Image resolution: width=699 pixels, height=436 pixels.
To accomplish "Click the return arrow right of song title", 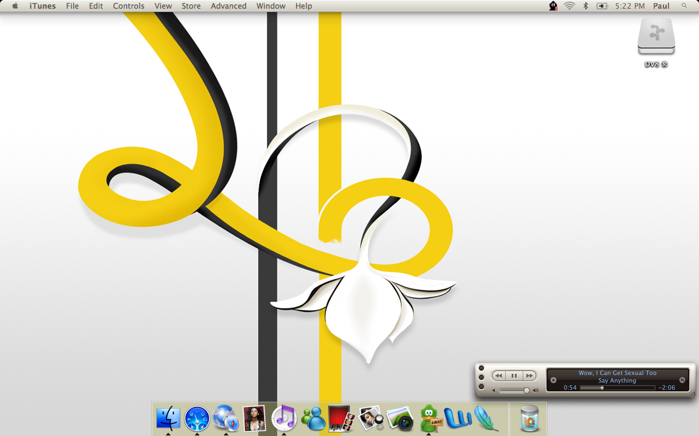I will coord(682,380).
